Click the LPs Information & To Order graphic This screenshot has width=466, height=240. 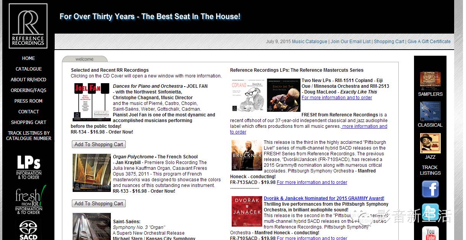(29, 167)
